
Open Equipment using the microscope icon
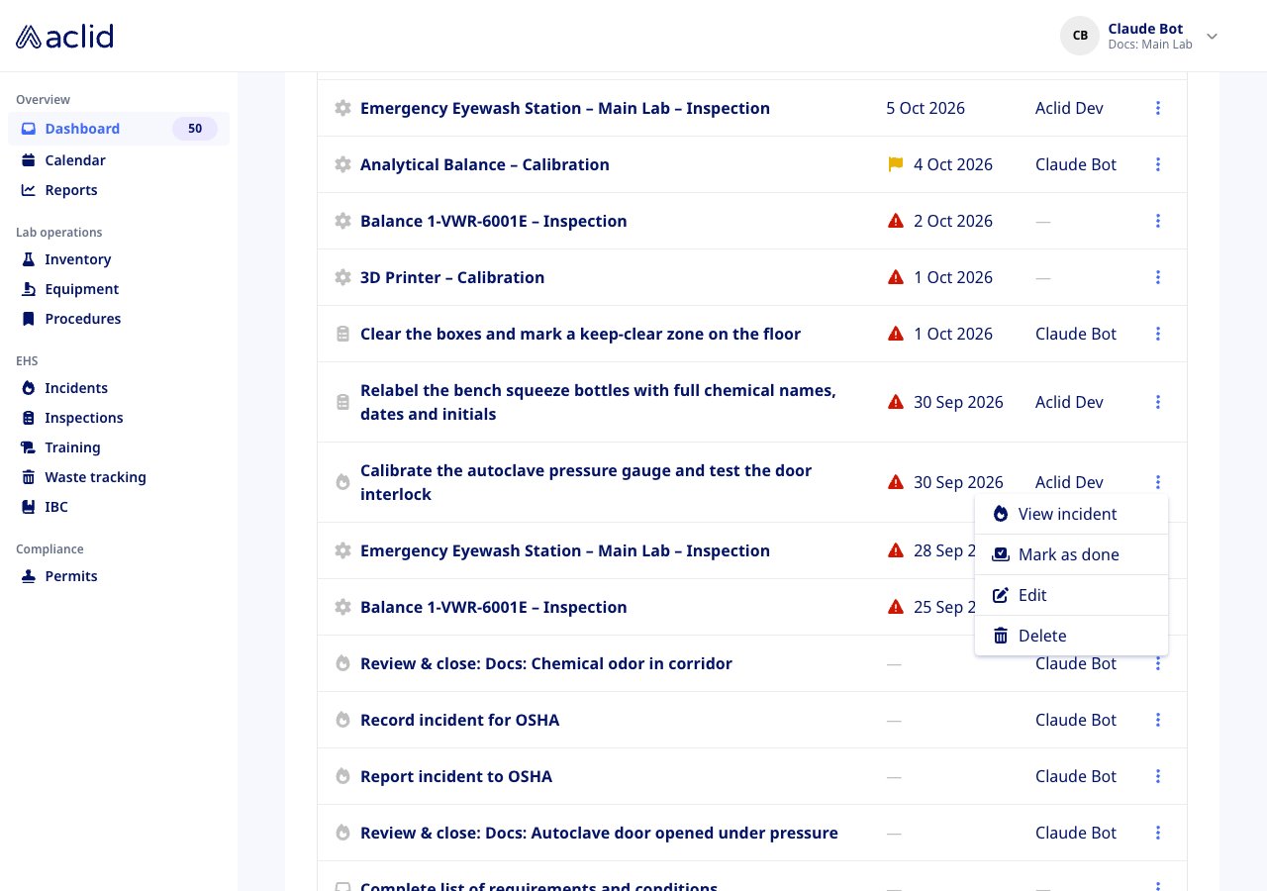(x=29, y=289)
